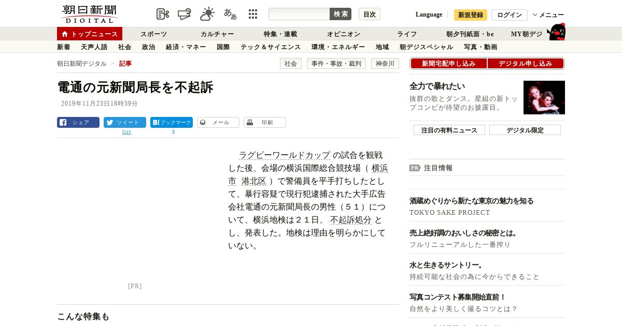
Task: Click the ログイン button
Action: 510,15
